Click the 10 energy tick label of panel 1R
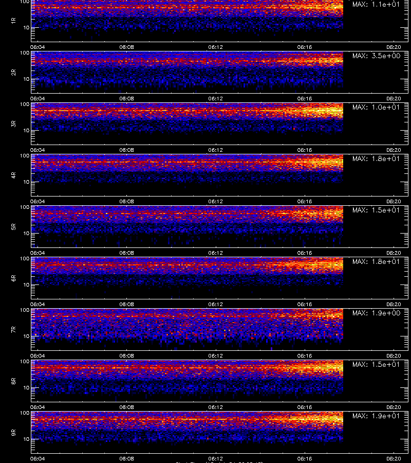This screenshot has width=411, height=463. pos(26,27)
